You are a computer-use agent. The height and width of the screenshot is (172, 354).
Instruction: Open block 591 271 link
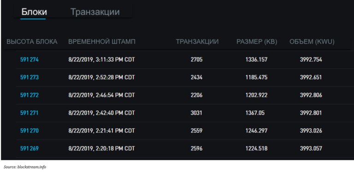point(29,113)
